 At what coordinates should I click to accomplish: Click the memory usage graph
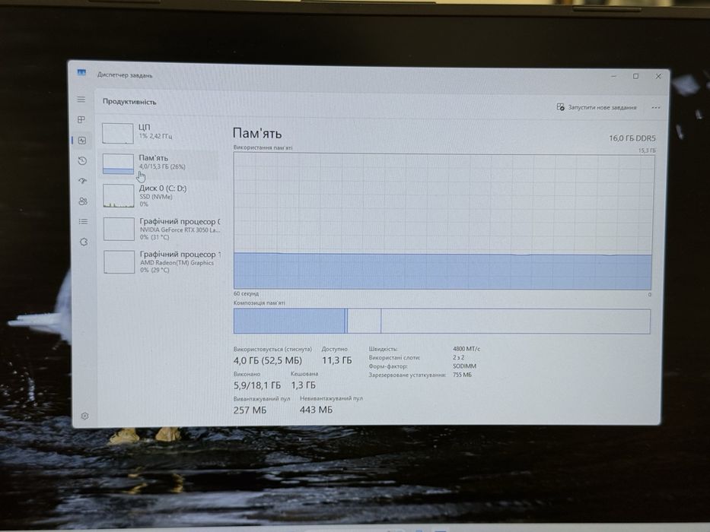443,221
